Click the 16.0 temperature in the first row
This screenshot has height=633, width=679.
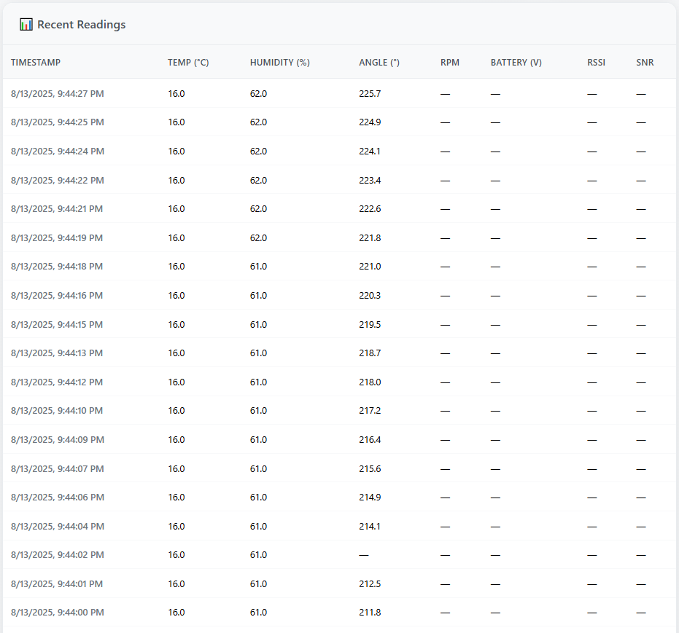click(176, 93)
